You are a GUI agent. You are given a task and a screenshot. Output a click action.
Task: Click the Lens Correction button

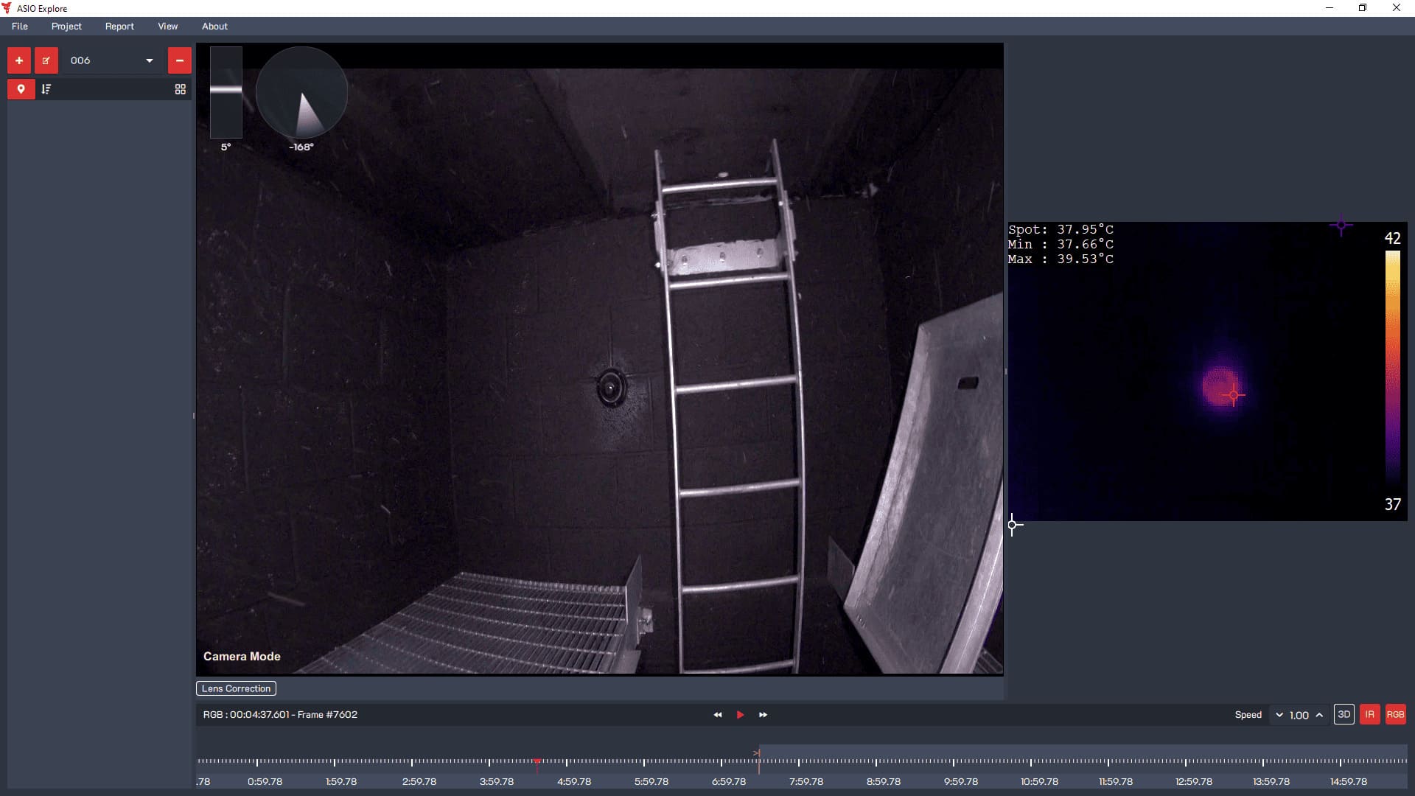point(236,688)
